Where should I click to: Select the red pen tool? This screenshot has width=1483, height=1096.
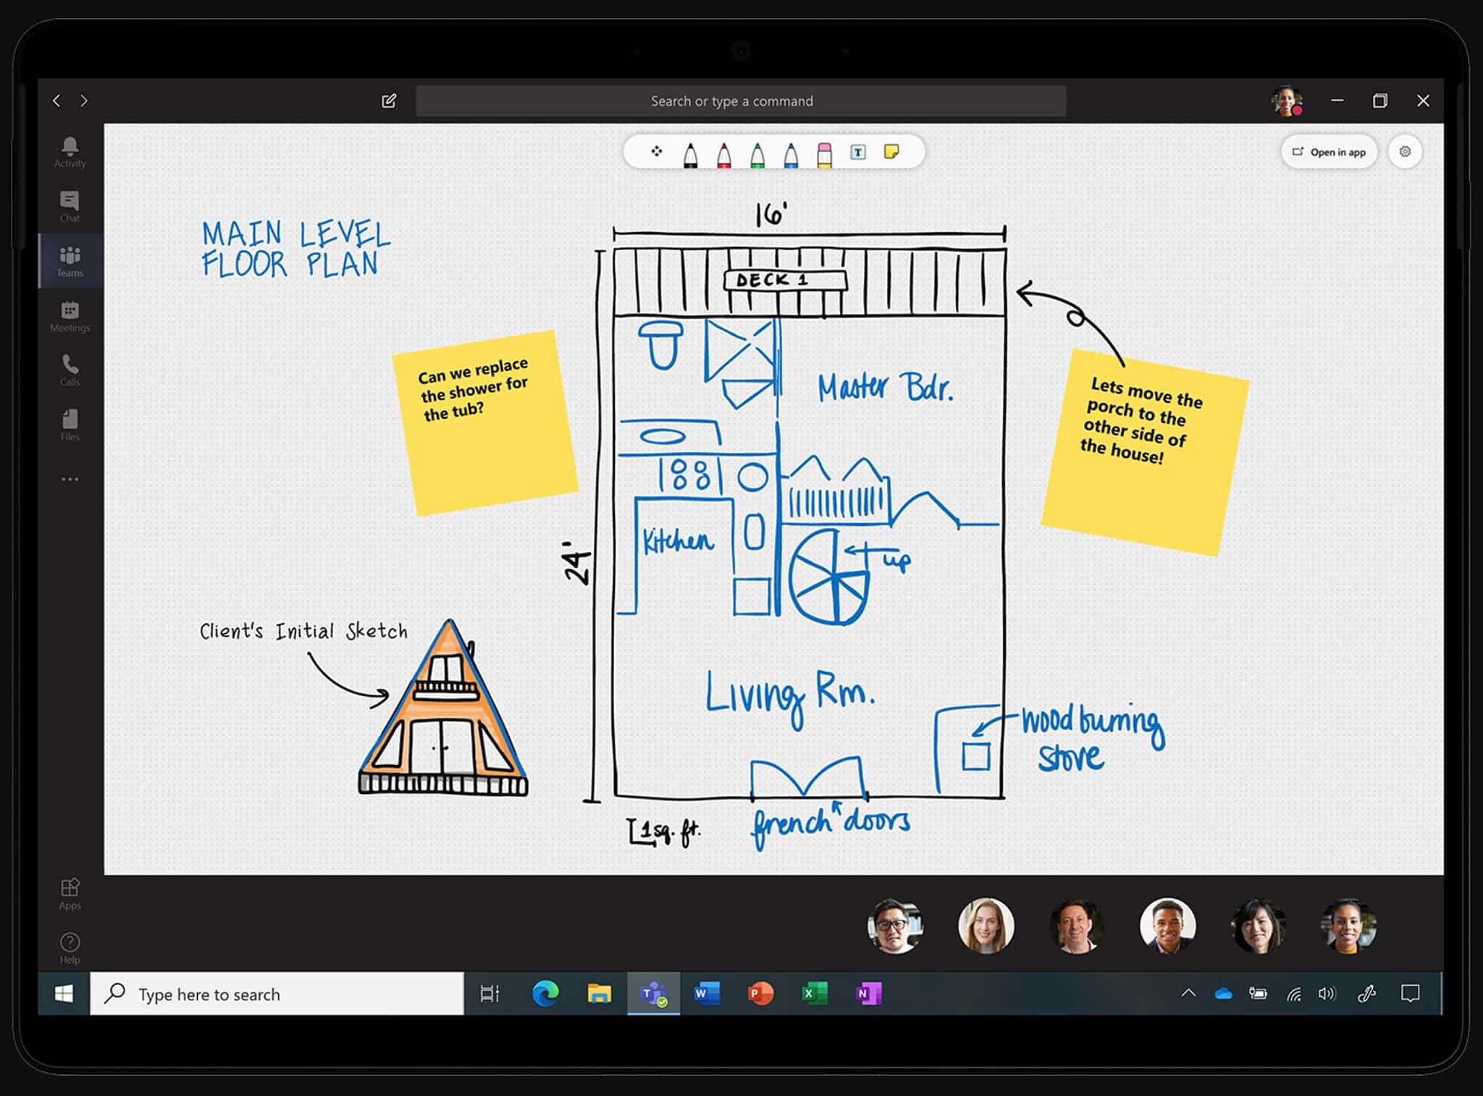tap(723, 151)
